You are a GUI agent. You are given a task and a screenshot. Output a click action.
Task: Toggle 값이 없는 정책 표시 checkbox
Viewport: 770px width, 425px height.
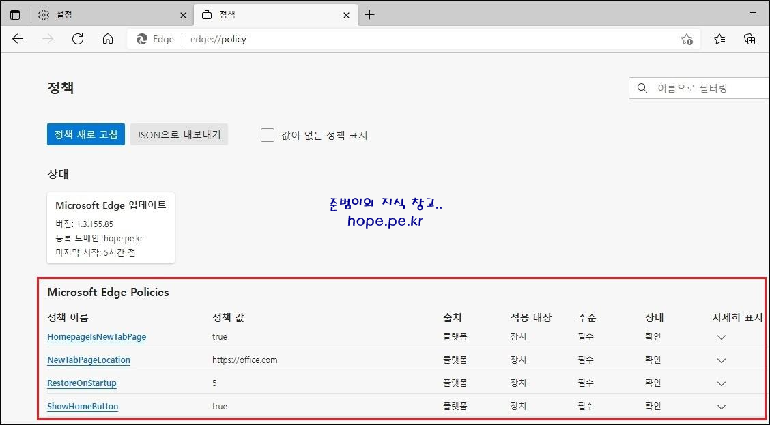click(267, 135)
